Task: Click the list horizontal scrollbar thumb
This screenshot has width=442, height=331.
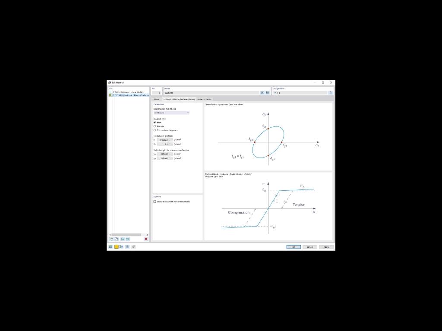Action: tap(126, 235)
